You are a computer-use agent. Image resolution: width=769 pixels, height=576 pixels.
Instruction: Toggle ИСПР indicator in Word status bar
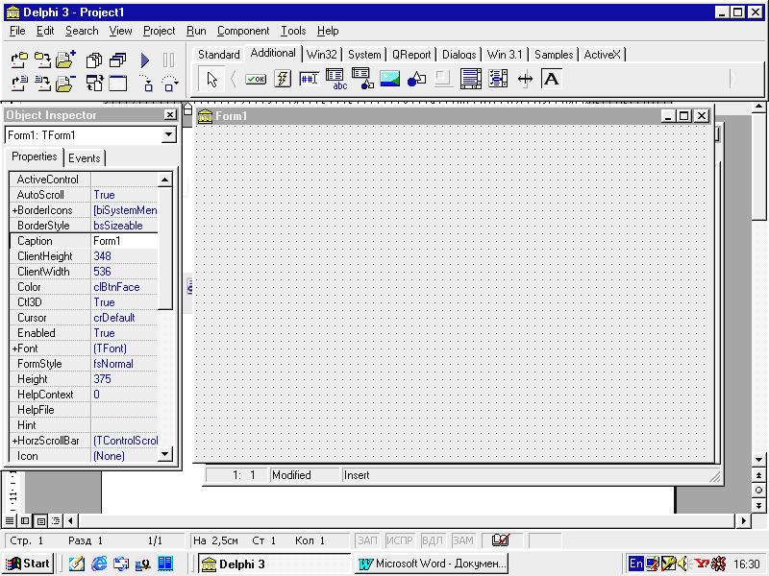pyautogui.click(x=399, y=540)
